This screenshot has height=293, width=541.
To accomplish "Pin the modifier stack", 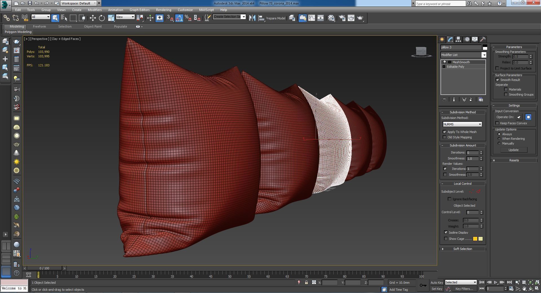I will [x=444, y=100].
